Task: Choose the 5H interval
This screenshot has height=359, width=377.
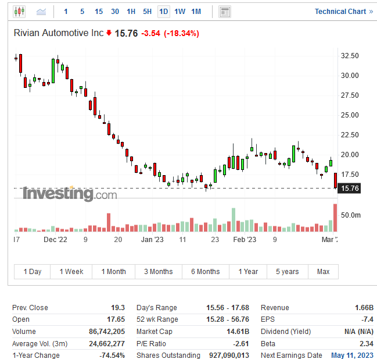Action: [147, 12]
